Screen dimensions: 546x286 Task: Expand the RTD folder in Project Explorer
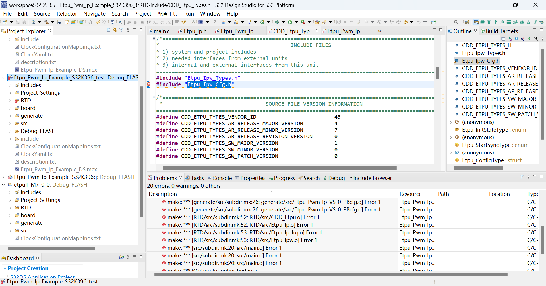coord(11,100)
